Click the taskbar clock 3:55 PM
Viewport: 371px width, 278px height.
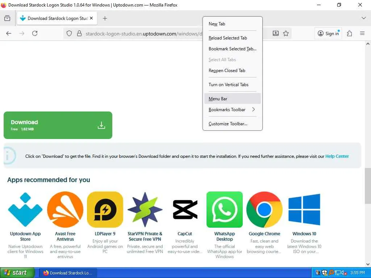[x=358, y=273]
